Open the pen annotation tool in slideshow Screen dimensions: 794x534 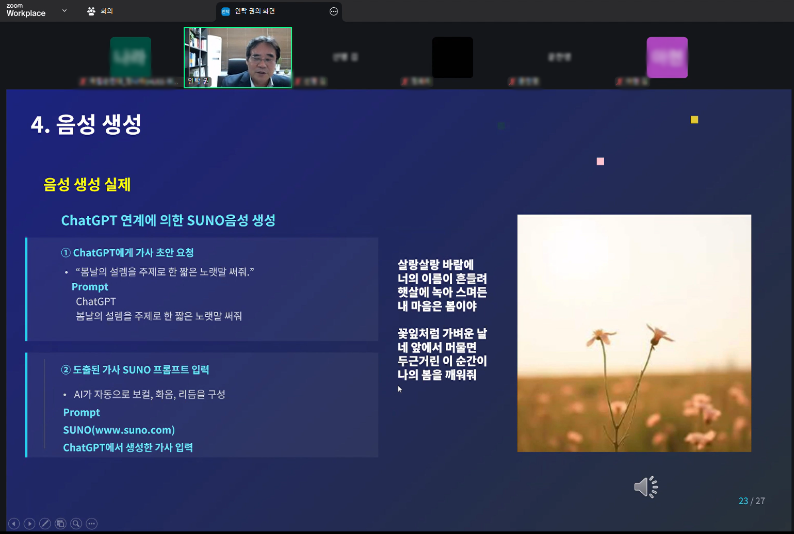(x=45, y=524)
